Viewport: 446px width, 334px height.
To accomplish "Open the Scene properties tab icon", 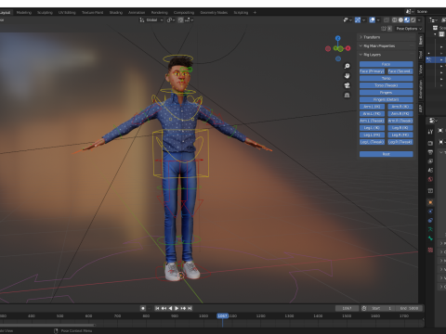I will [430, 170].
